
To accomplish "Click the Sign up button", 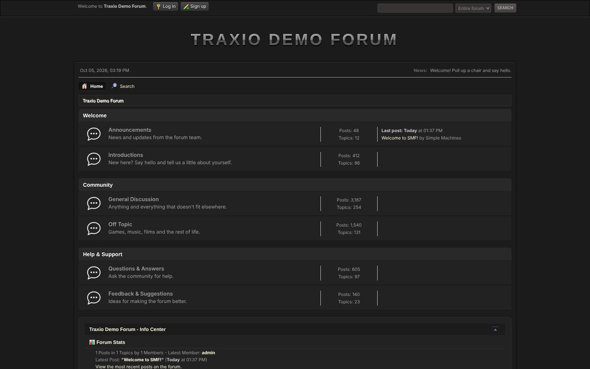I will [195, 6].
